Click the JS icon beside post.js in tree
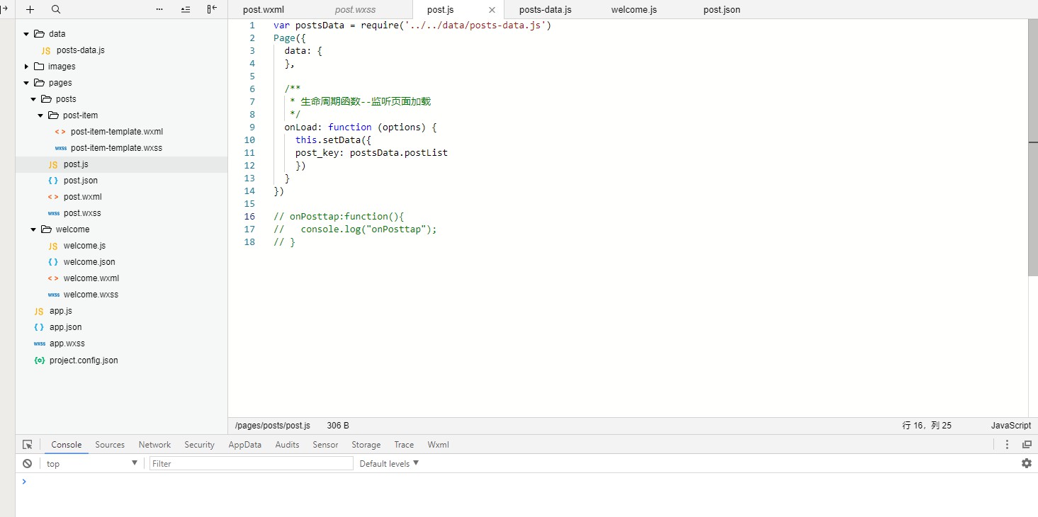This screenshot has width=1038, height=517. pyautogui.click(x=53, y=164)
